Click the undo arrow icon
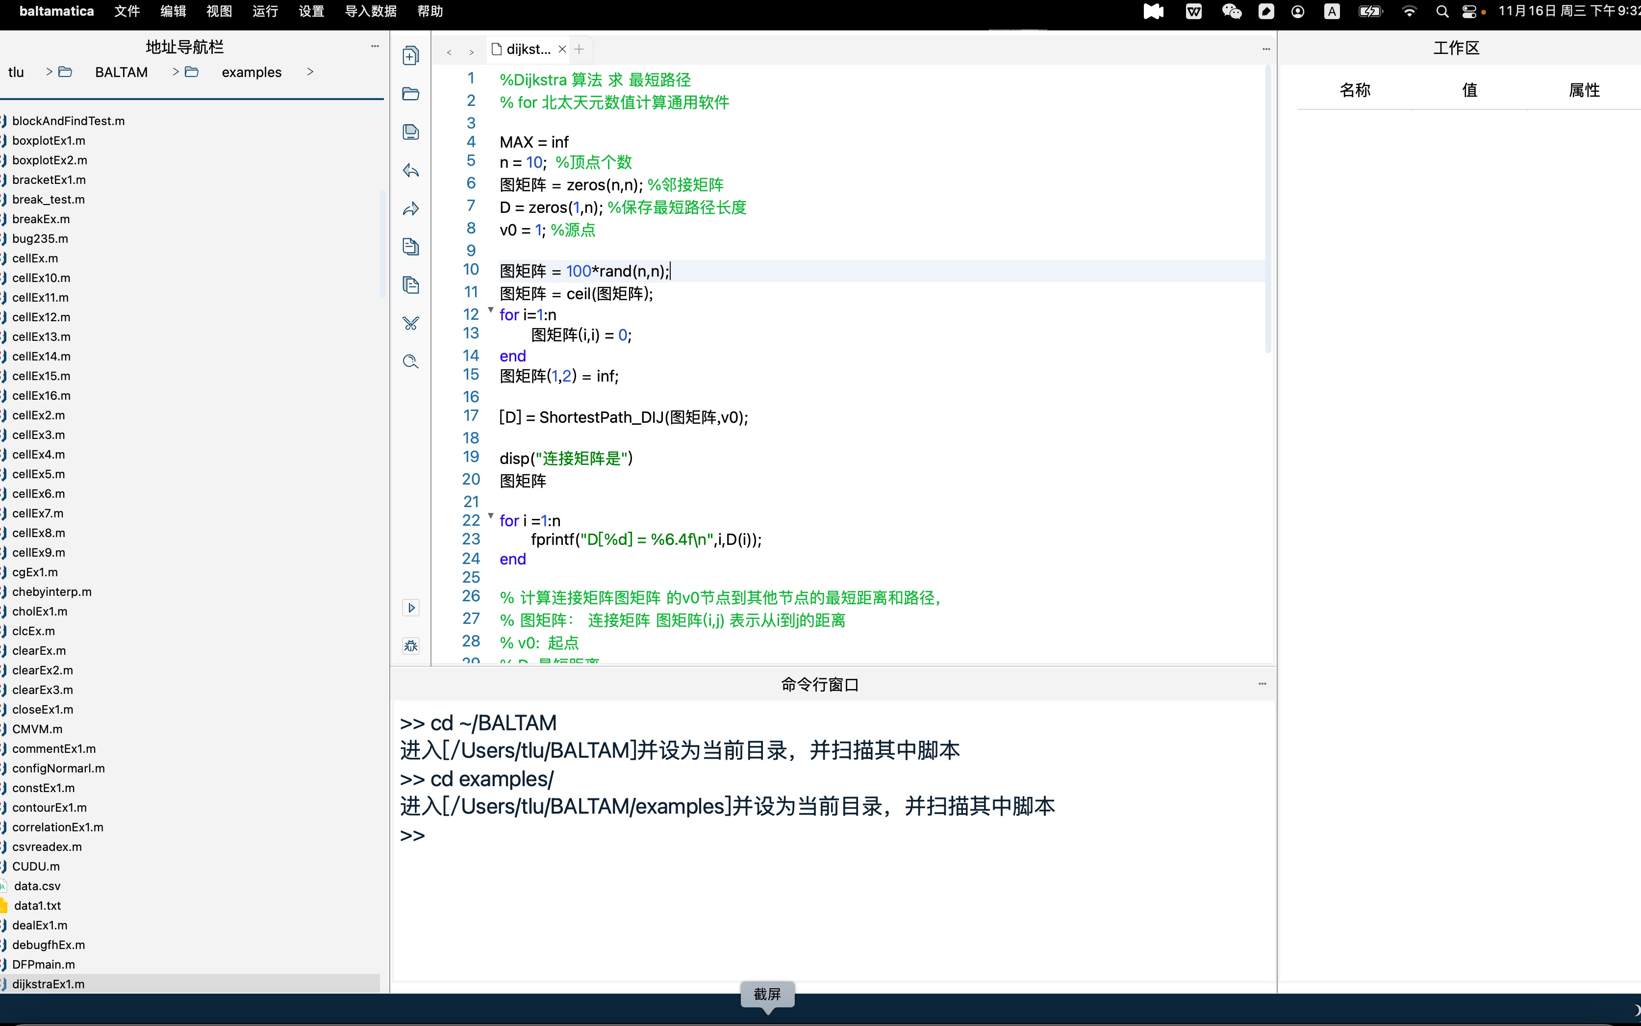The width and height of the screenshot is (1641, 1026). pos(410,170)
